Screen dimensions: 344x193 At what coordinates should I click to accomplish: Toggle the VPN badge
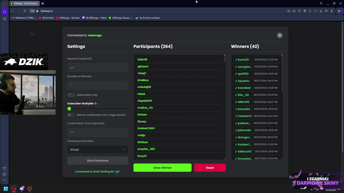click(33, 11)
